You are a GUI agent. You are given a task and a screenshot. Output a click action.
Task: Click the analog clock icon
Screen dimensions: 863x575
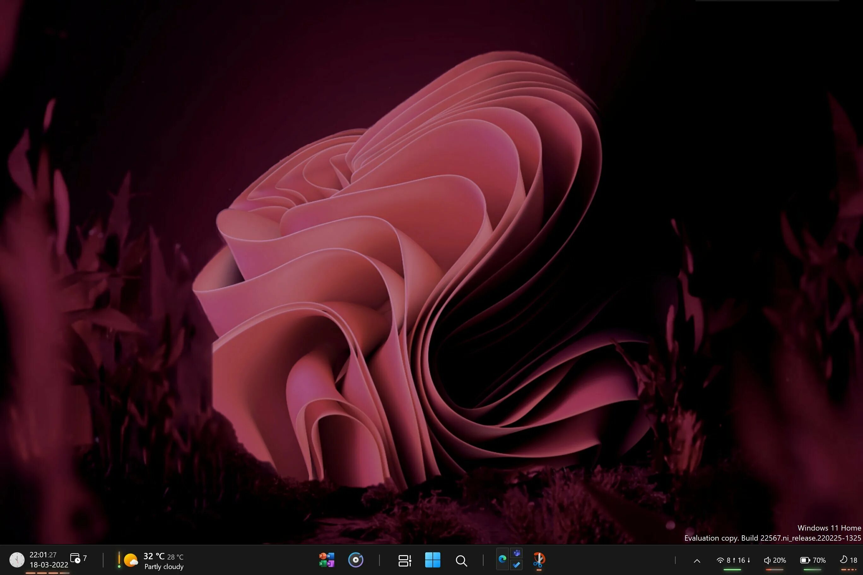pos(17,560)
